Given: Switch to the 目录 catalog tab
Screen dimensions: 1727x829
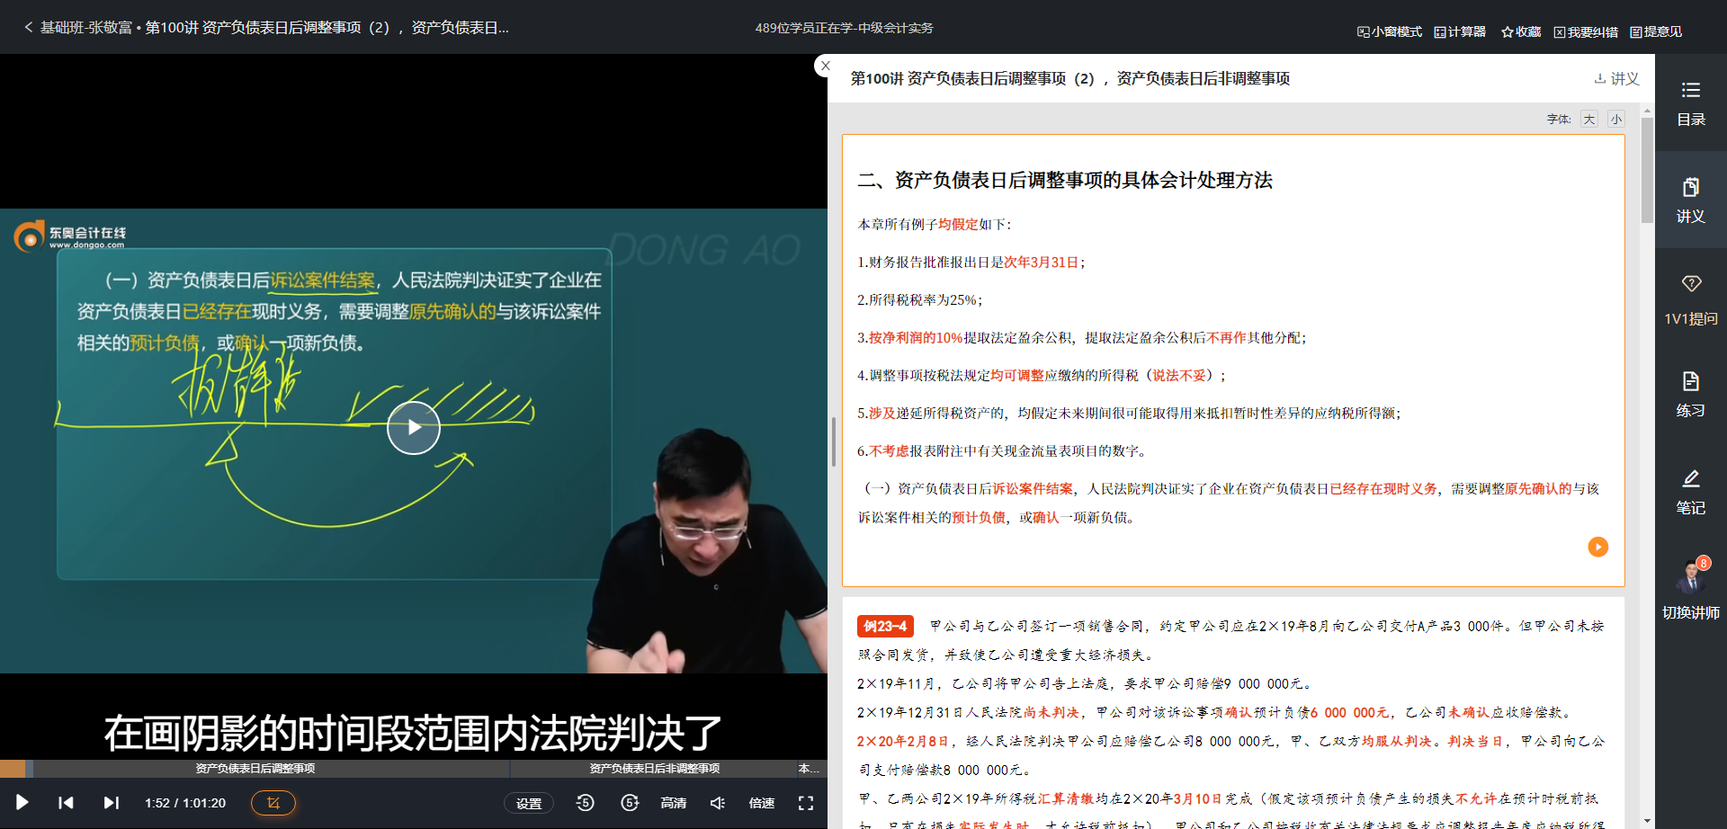Looking at the screenshot, I should (x=1690, y=102).
